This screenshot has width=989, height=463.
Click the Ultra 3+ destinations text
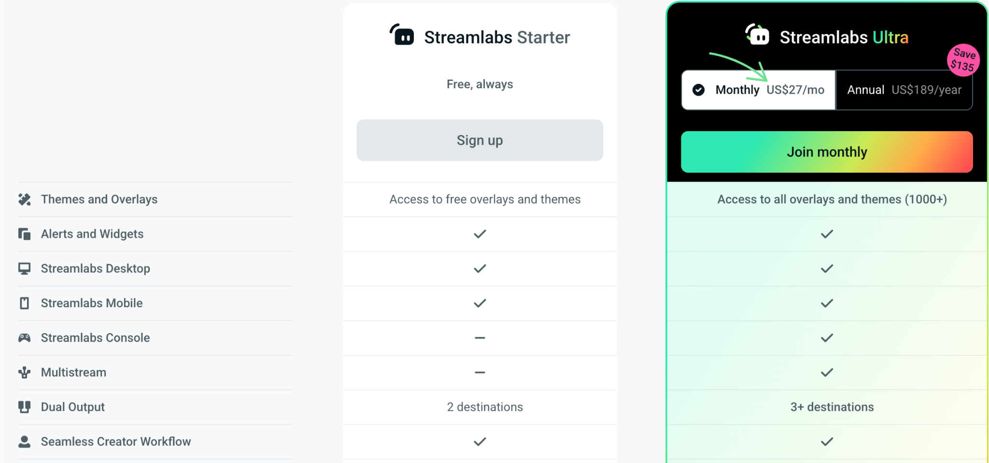tap(832, 408)
